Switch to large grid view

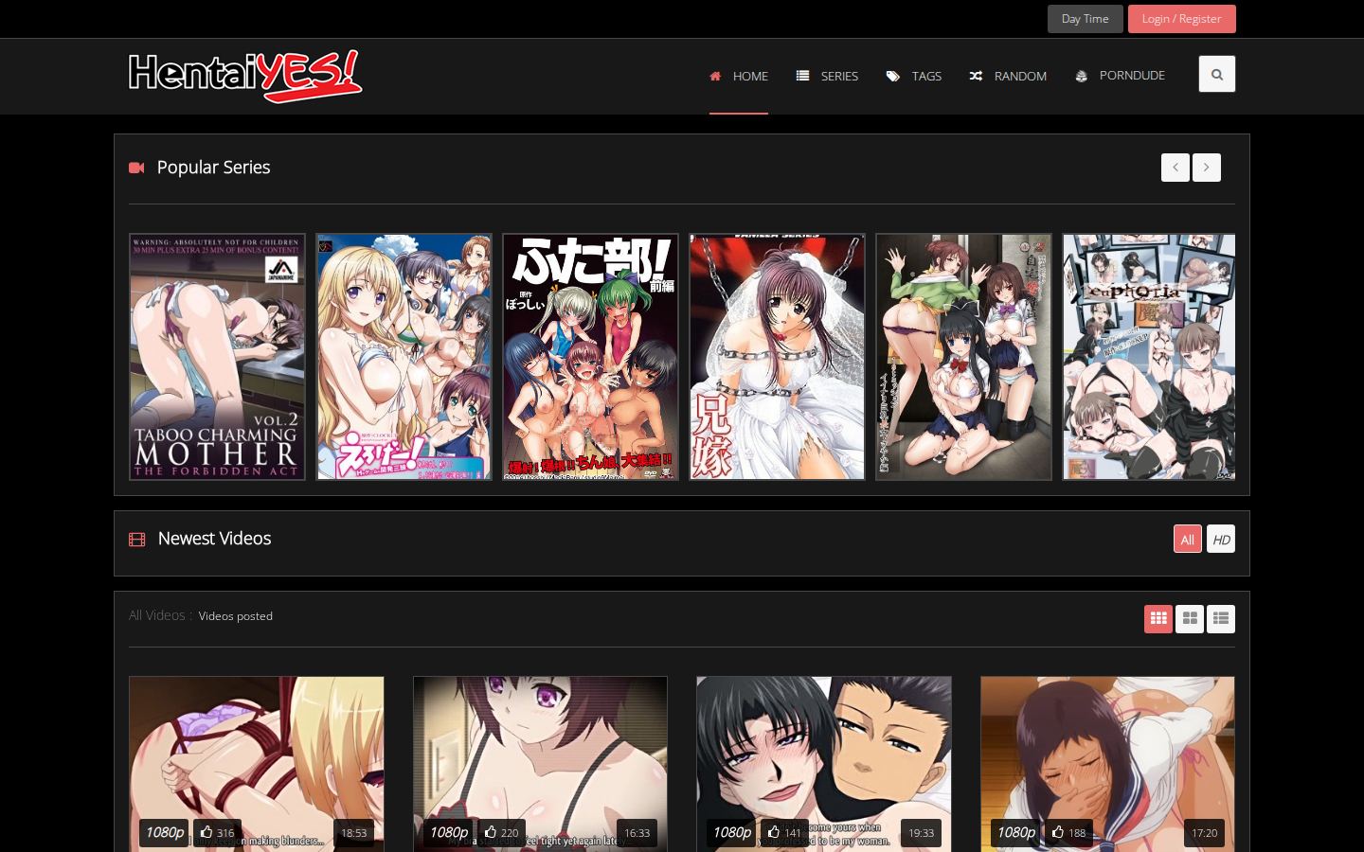click(1190, 619)
